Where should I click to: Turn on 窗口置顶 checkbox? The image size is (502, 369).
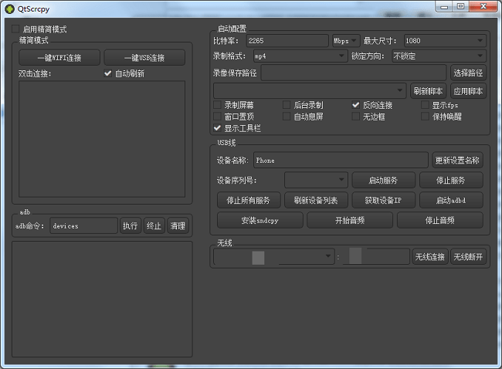tap(218, 117)
